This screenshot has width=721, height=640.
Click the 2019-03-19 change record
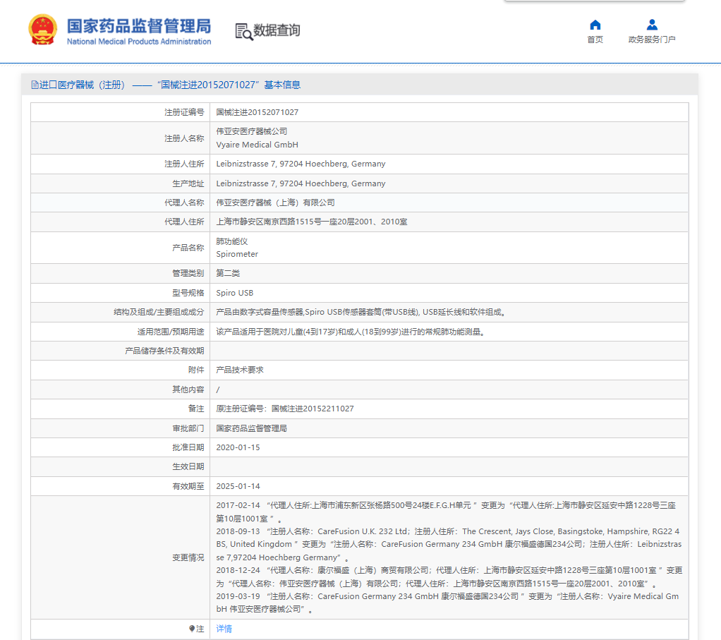tap(447, 603)
